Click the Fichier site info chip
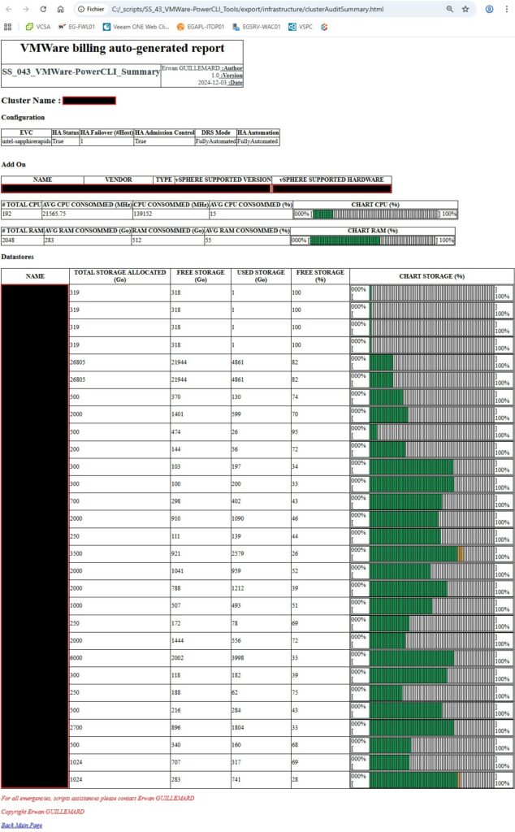This screenshot has height=832, width=515. (x=90, y=9)
